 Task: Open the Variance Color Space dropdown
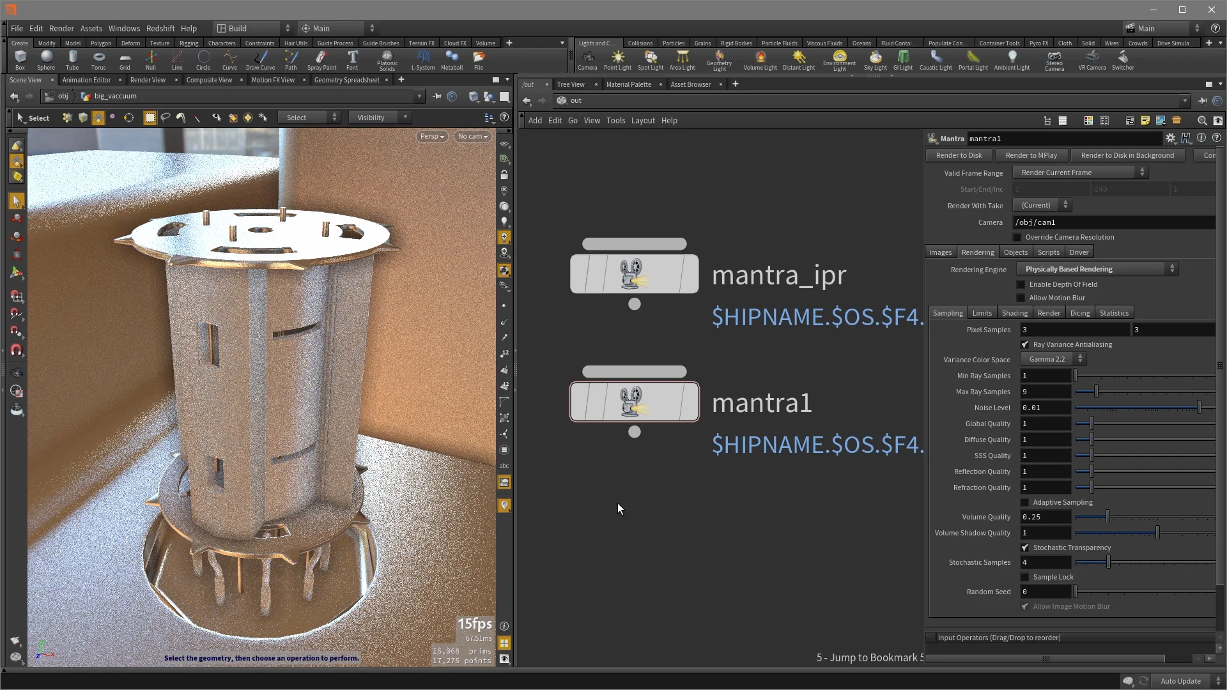click(1053, 359)
